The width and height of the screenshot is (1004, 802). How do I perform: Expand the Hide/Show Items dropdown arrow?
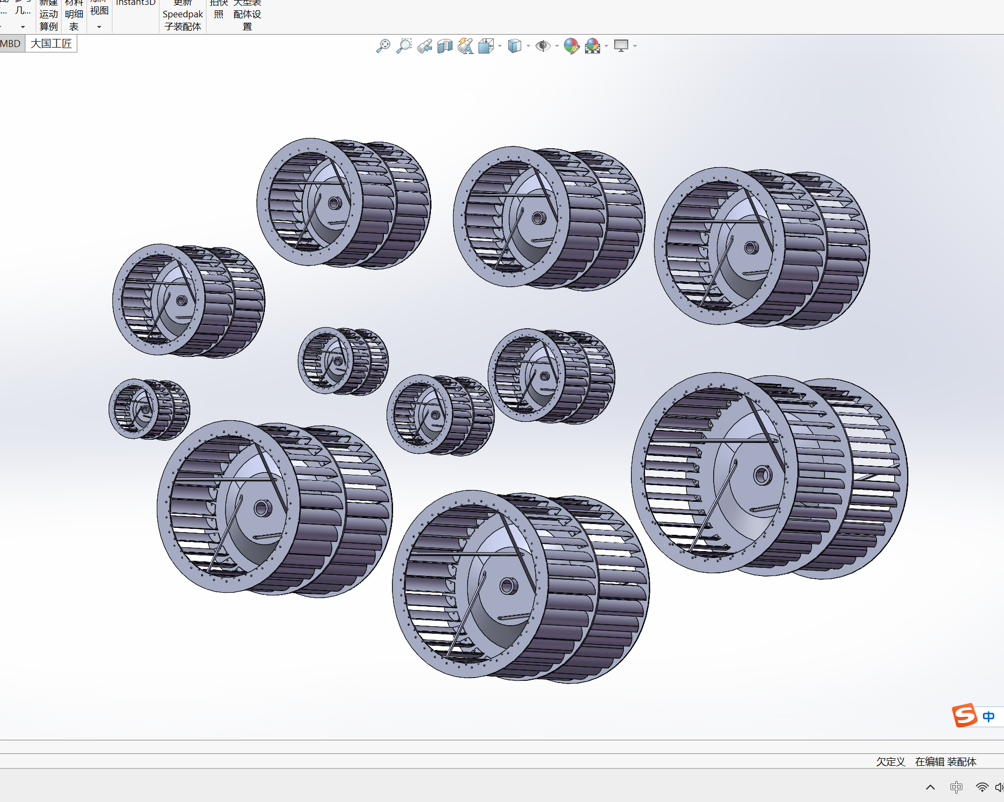tap(557, 46)
